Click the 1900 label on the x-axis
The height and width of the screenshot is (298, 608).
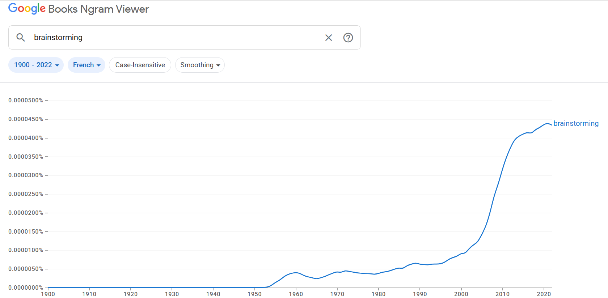[x=48, y=294]
